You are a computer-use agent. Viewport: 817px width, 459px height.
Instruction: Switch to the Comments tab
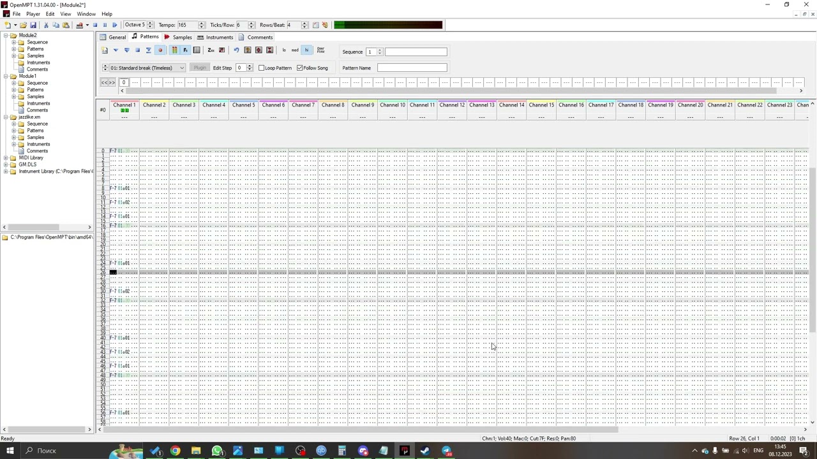[255, 37]
